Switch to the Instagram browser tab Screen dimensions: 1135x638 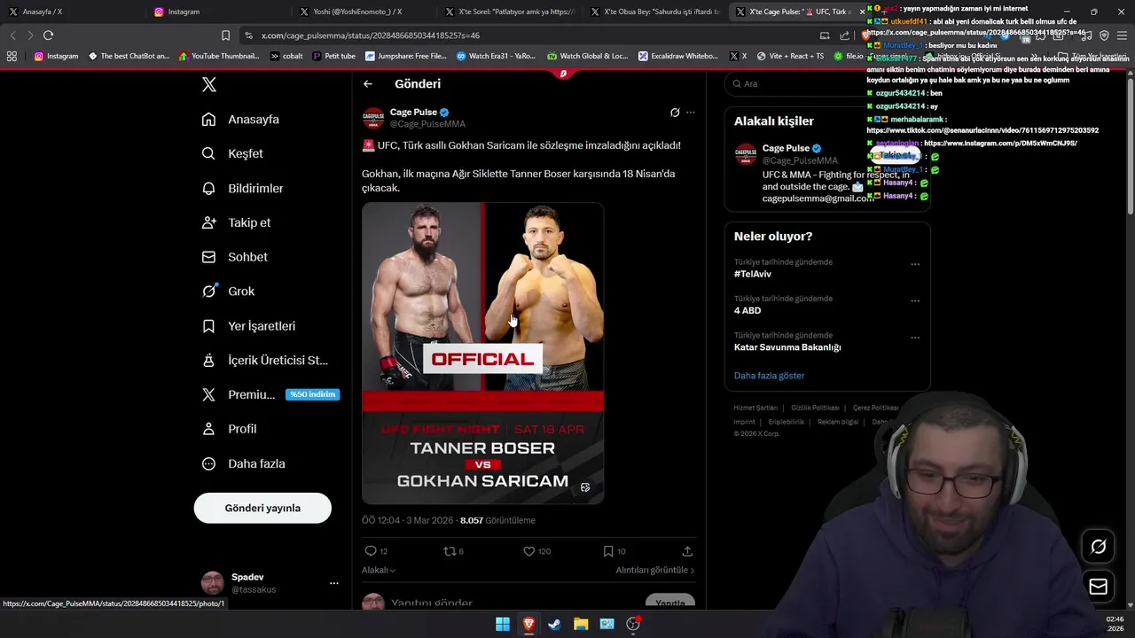217,12
